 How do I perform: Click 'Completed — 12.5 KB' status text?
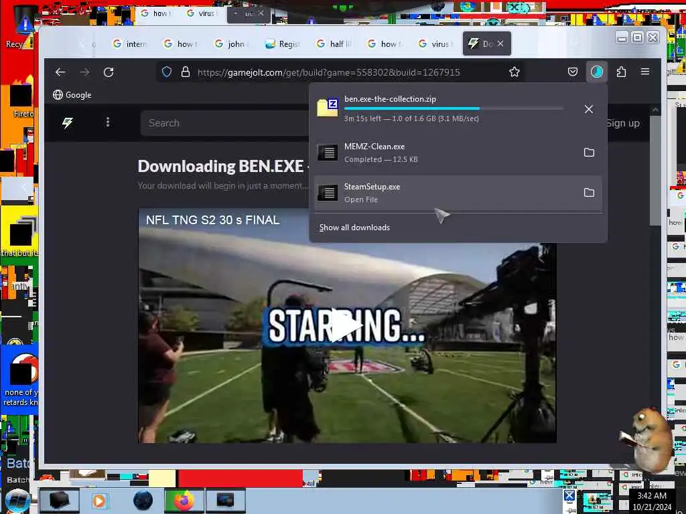pyautogui.click(x=381, y=159)
